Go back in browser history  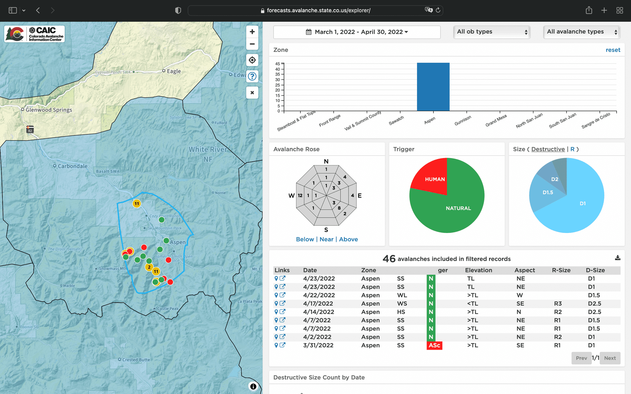click(38, 11)
